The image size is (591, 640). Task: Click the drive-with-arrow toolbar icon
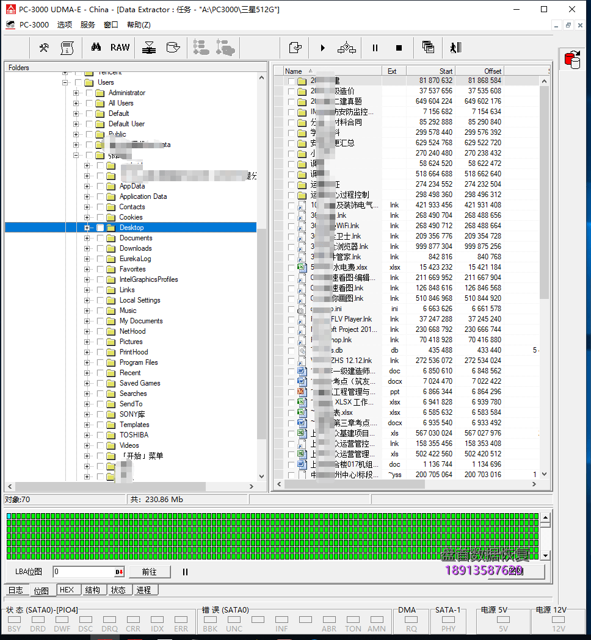point(173,48)
